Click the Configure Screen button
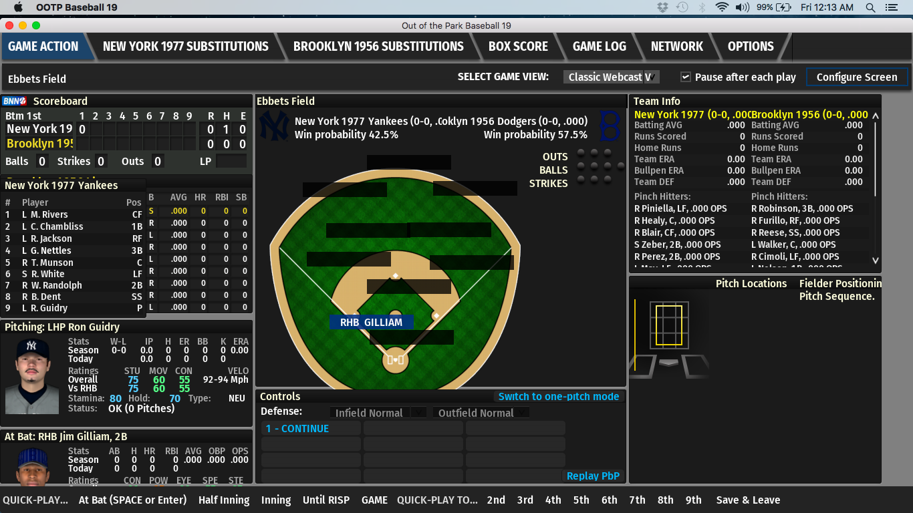This screenshot has width=913, height=513. (856, 77)
